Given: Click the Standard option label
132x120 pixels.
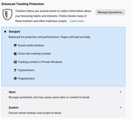Looking at the screenshot, I should [x=14, y=32].
